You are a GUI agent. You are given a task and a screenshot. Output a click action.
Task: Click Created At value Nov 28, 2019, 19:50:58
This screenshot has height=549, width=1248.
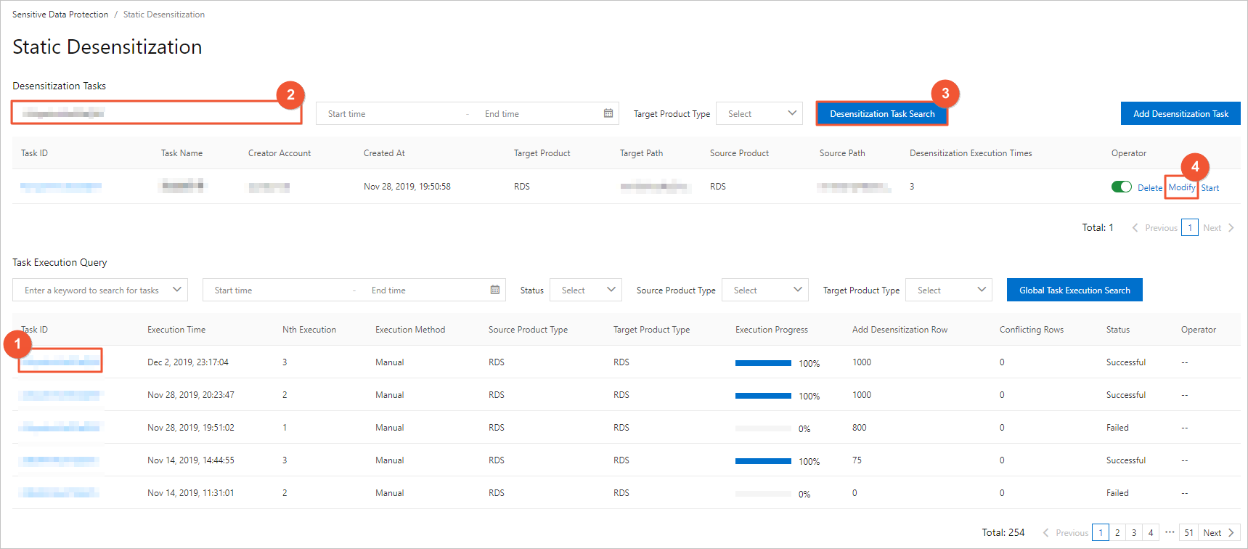point(407,187)
